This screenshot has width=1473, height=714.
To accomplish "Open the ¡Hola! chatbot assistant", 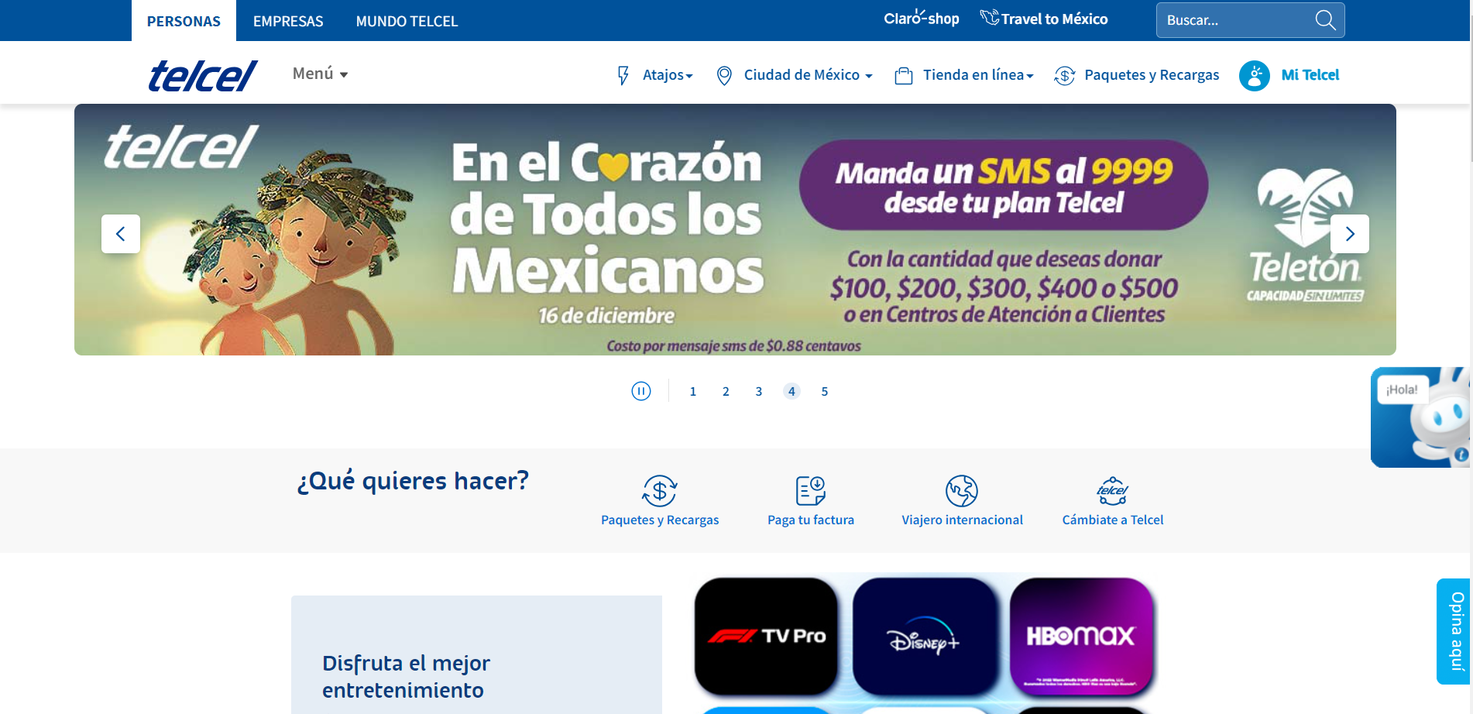I will [x=1420, y=417].
